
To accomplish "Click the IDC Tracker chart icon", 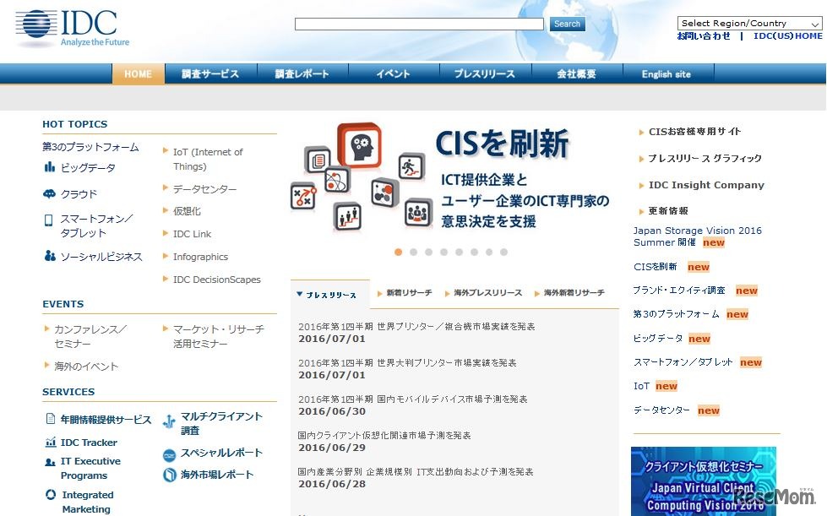I will point(51,442).
